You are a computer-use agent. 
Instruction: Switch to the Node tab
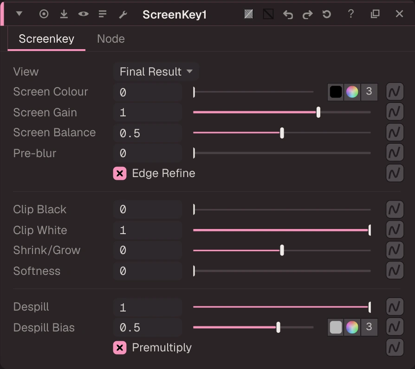pos(111,39)
